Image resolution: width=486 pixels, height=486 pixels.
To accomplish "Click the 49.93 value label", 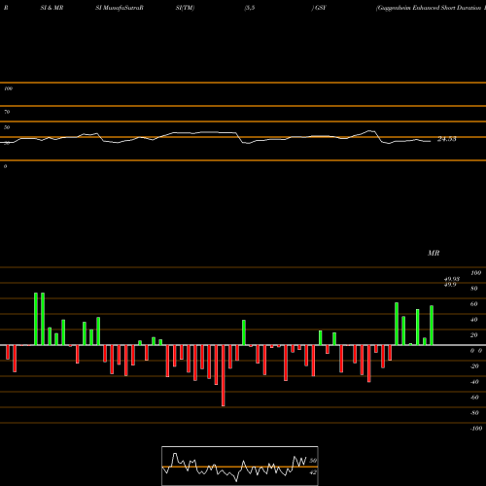I will (452, 279).
